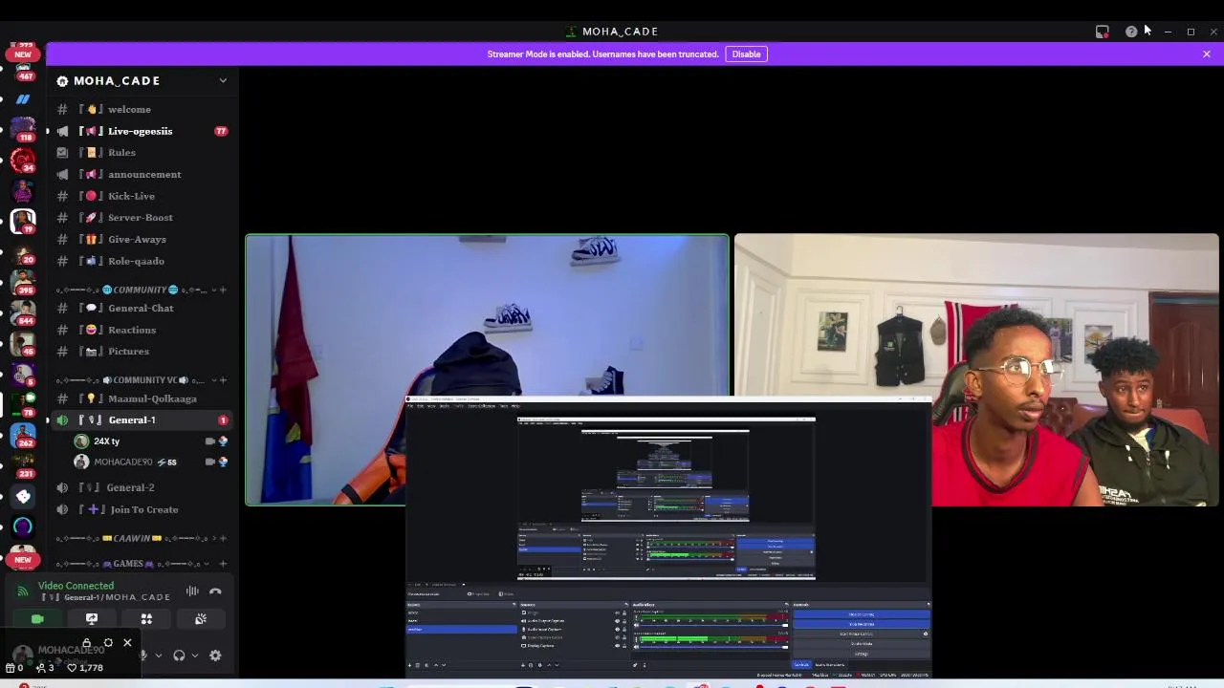
Task: Toggle the camera button in voice panel
Action: click(x=37, y=619)
